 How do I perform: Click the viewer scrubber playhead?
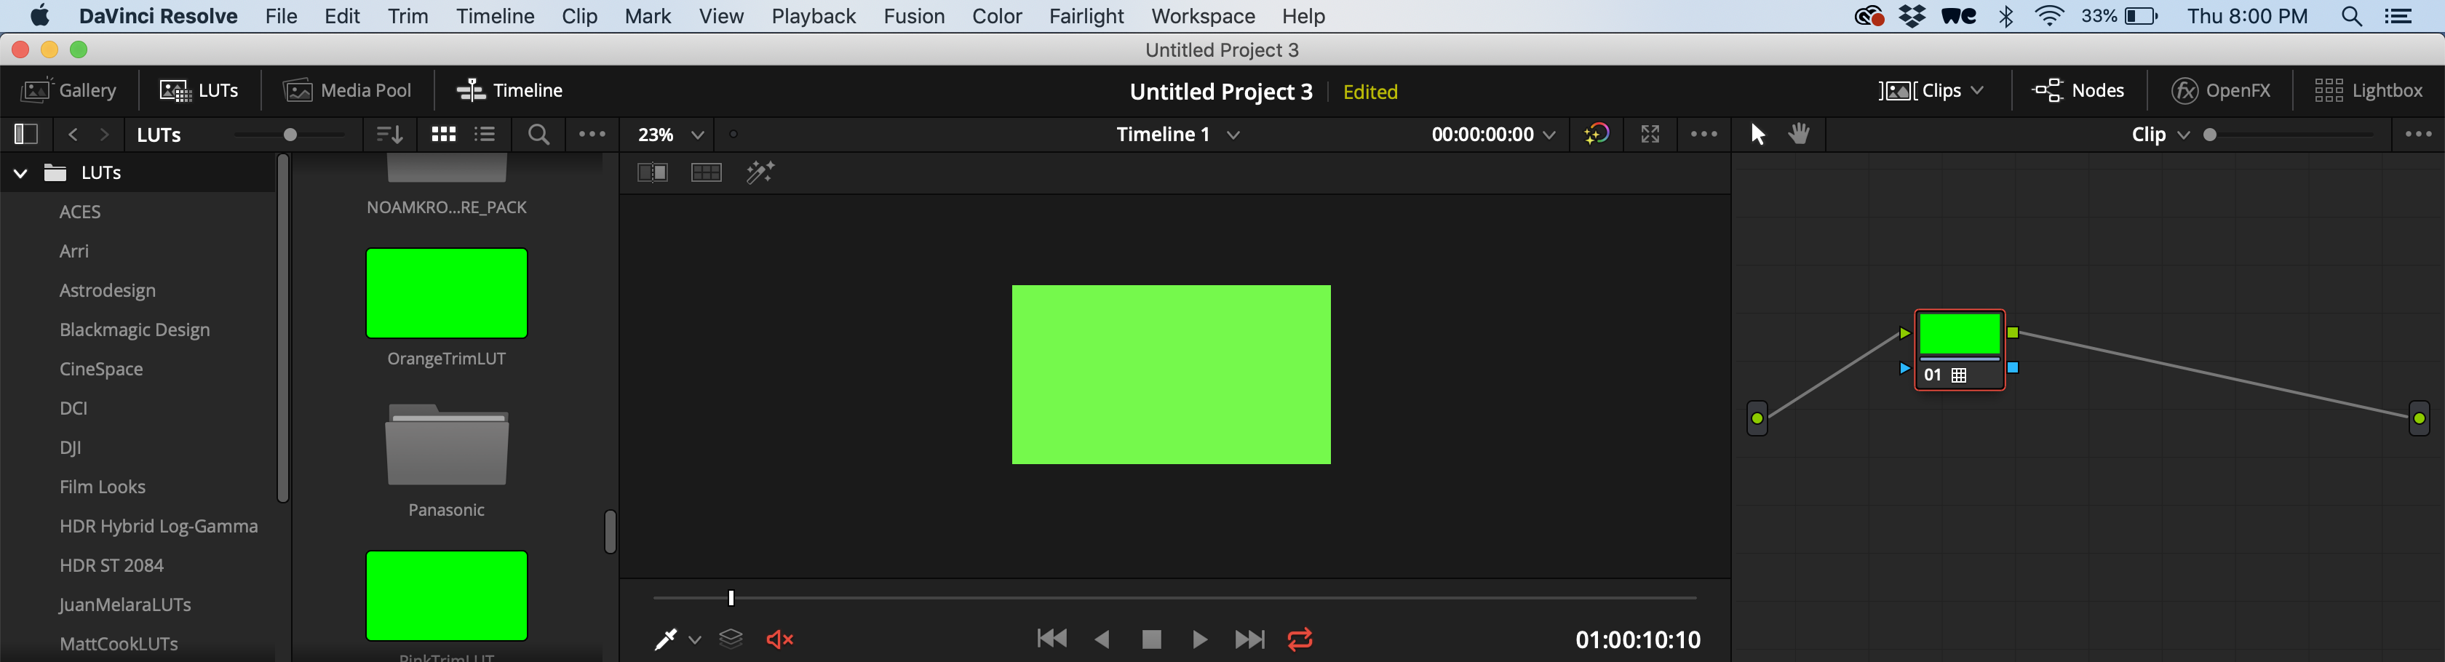[x=731, y=597]
